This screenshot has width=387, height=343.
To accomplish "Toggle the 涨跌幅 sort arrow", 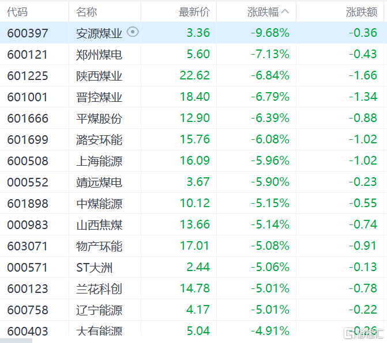I will point(285,12).
